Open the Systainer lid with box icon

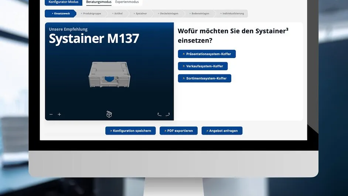pos(109,114)
